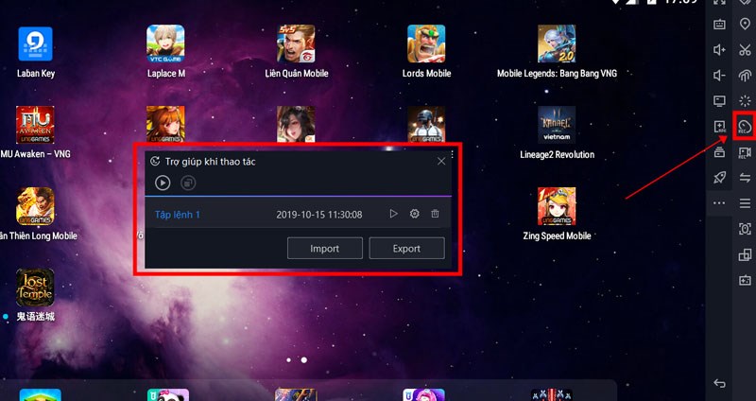
Task: Open Zing Speed Mobile
Action: tap(557, 206)
